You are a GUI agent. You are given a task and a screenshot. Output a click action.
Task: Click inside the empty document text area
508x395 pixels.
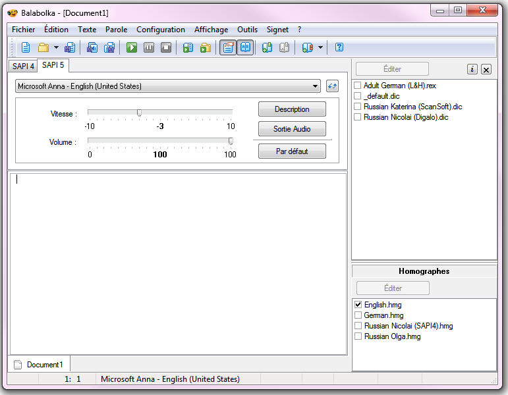click(x=178, y=263)
